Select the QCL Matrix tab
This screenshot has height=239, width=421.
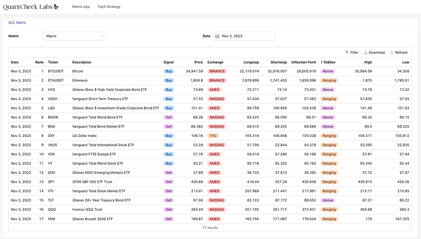point(17,22)
